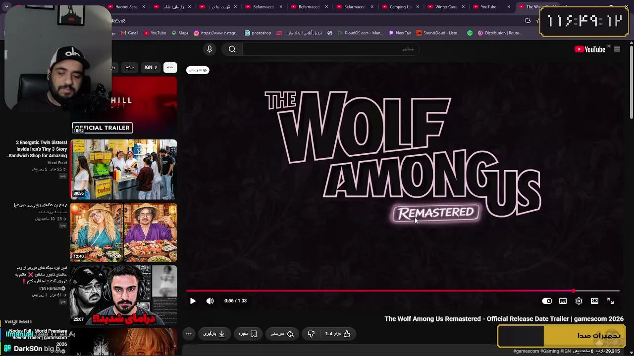Image resolution: width=634 pixels, height=356 pixels.
Task: Start voice search with the microphone icon
Action: 210,49
